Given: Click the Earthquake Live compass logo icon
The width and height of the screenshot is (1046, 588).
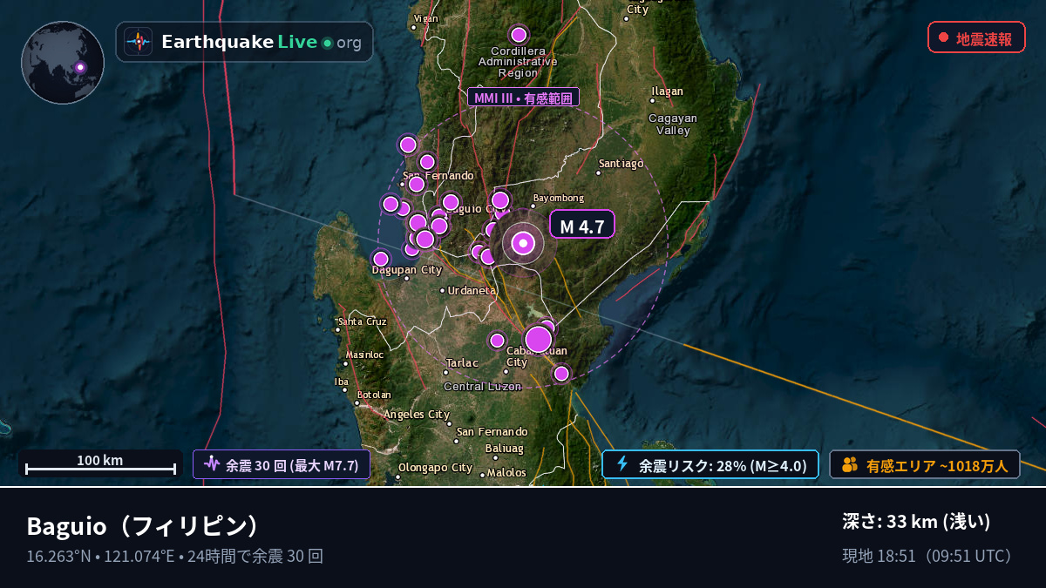Looking at the screenshot, I should (x=138, y=42).
